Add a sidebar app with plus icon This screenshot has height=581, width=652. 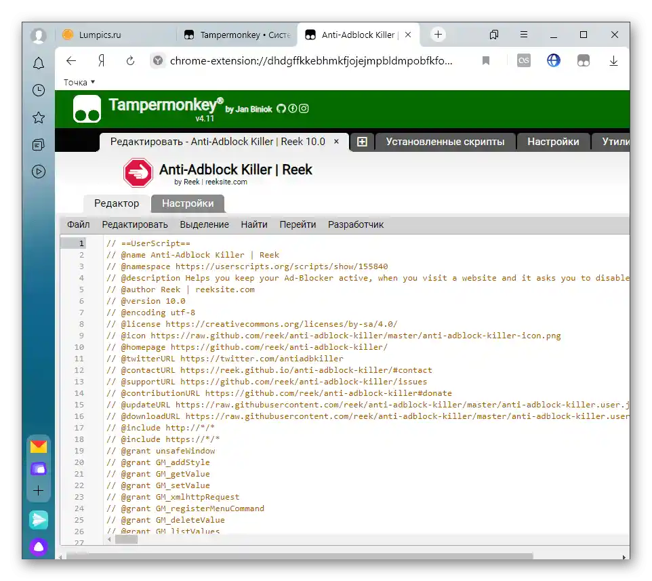[x=38, y=491]
